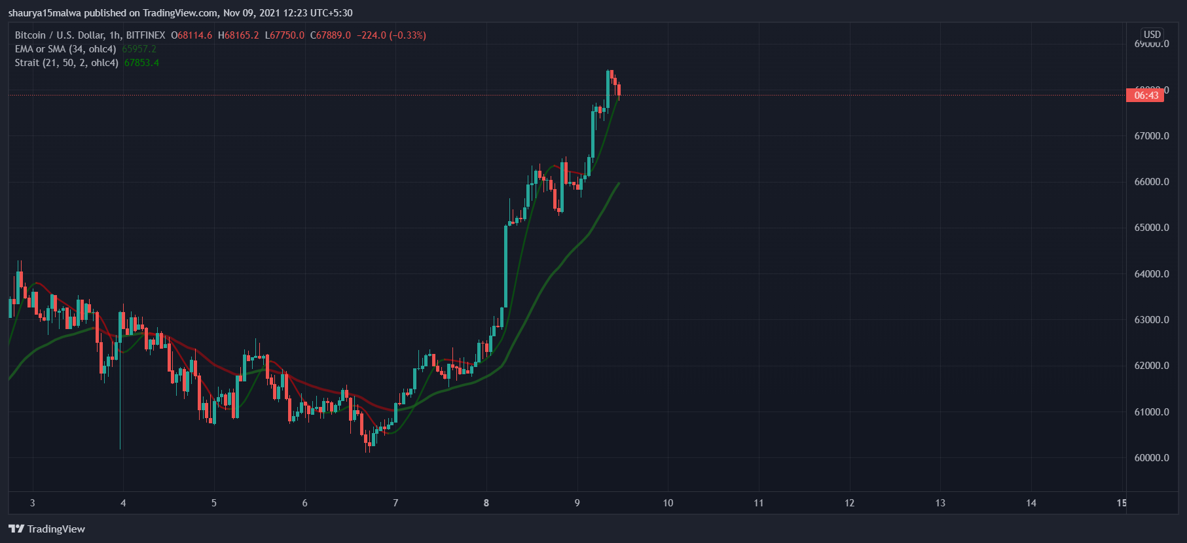Click the high price H68165.2
1187x543 pixels.
click(238, 35)
